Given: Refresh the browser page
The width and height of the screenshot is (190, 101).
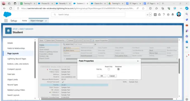Looking at the screenshot, I should pyautogui.click(x=11, y=8).
